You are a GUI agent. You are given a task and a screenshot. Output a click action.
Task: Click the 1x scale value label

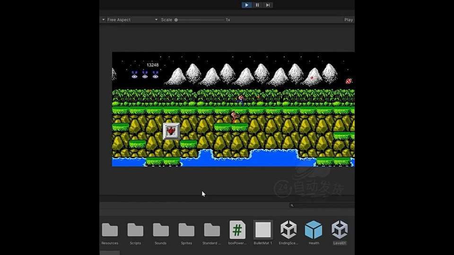tap(228, 20)
